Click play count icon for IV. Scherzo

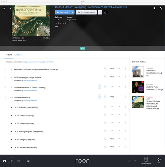point(119,123)
